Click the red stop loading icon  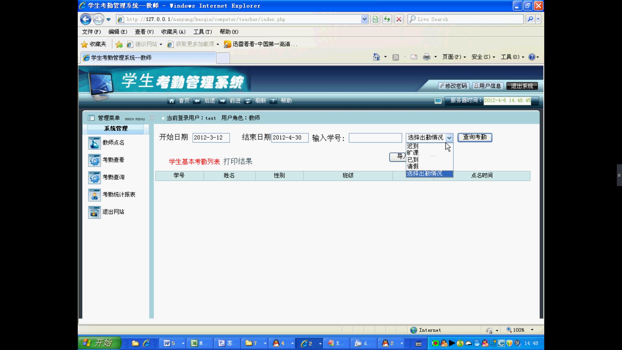[x=399, y=19]
